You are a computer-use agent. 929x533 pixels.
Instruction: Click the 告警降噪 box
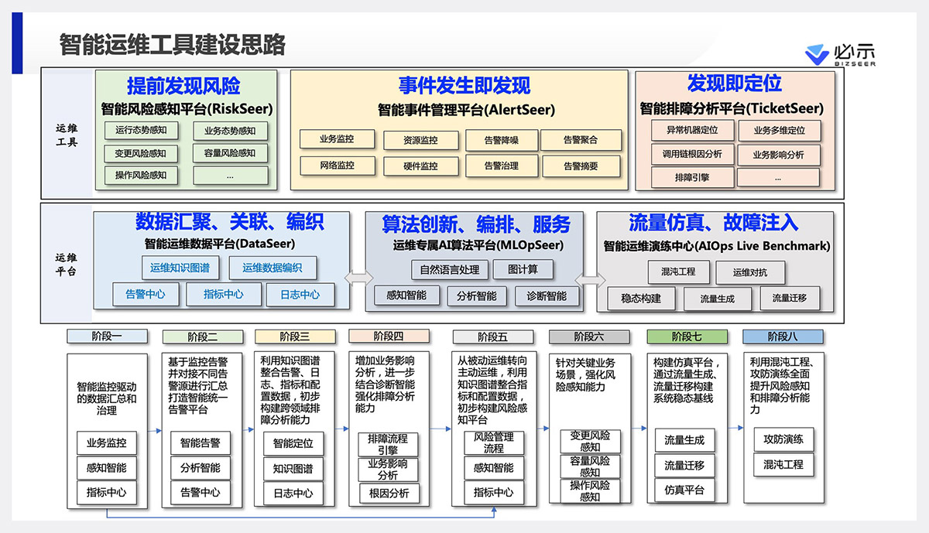(501, 141)
